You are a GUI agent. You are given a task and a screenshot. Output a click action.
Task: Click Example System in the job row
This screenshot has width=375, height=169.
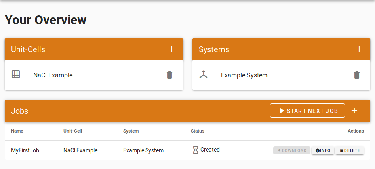pyautogui.click(x=143, y=150)
